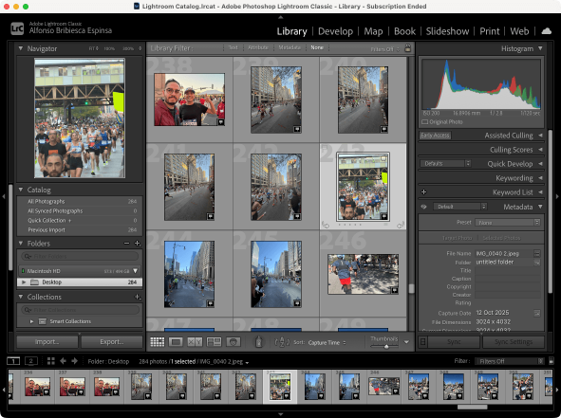
Task: Collapse the Catalog panel
Action: [x=20, y=190]
